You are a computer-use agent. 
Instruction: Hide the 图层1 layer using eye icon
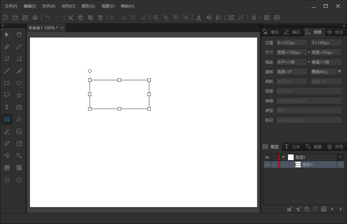267,157
